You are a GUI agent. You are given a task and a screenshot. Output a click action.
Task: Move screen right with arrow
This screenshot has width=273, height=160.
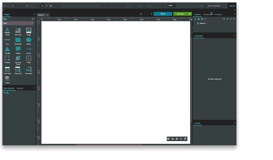pyautogui.click(x=227, y=19)
